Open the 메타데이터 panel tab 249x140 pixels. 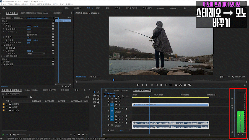[x=58, y=13]
